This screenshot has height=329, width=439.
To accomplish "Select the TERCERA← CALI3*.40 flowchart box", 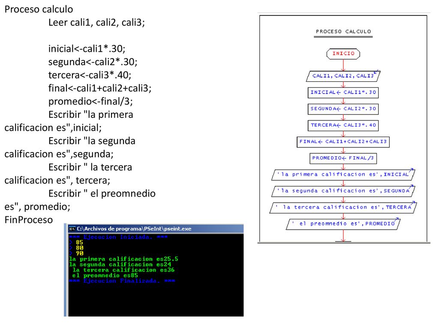I will coord(343,126).
